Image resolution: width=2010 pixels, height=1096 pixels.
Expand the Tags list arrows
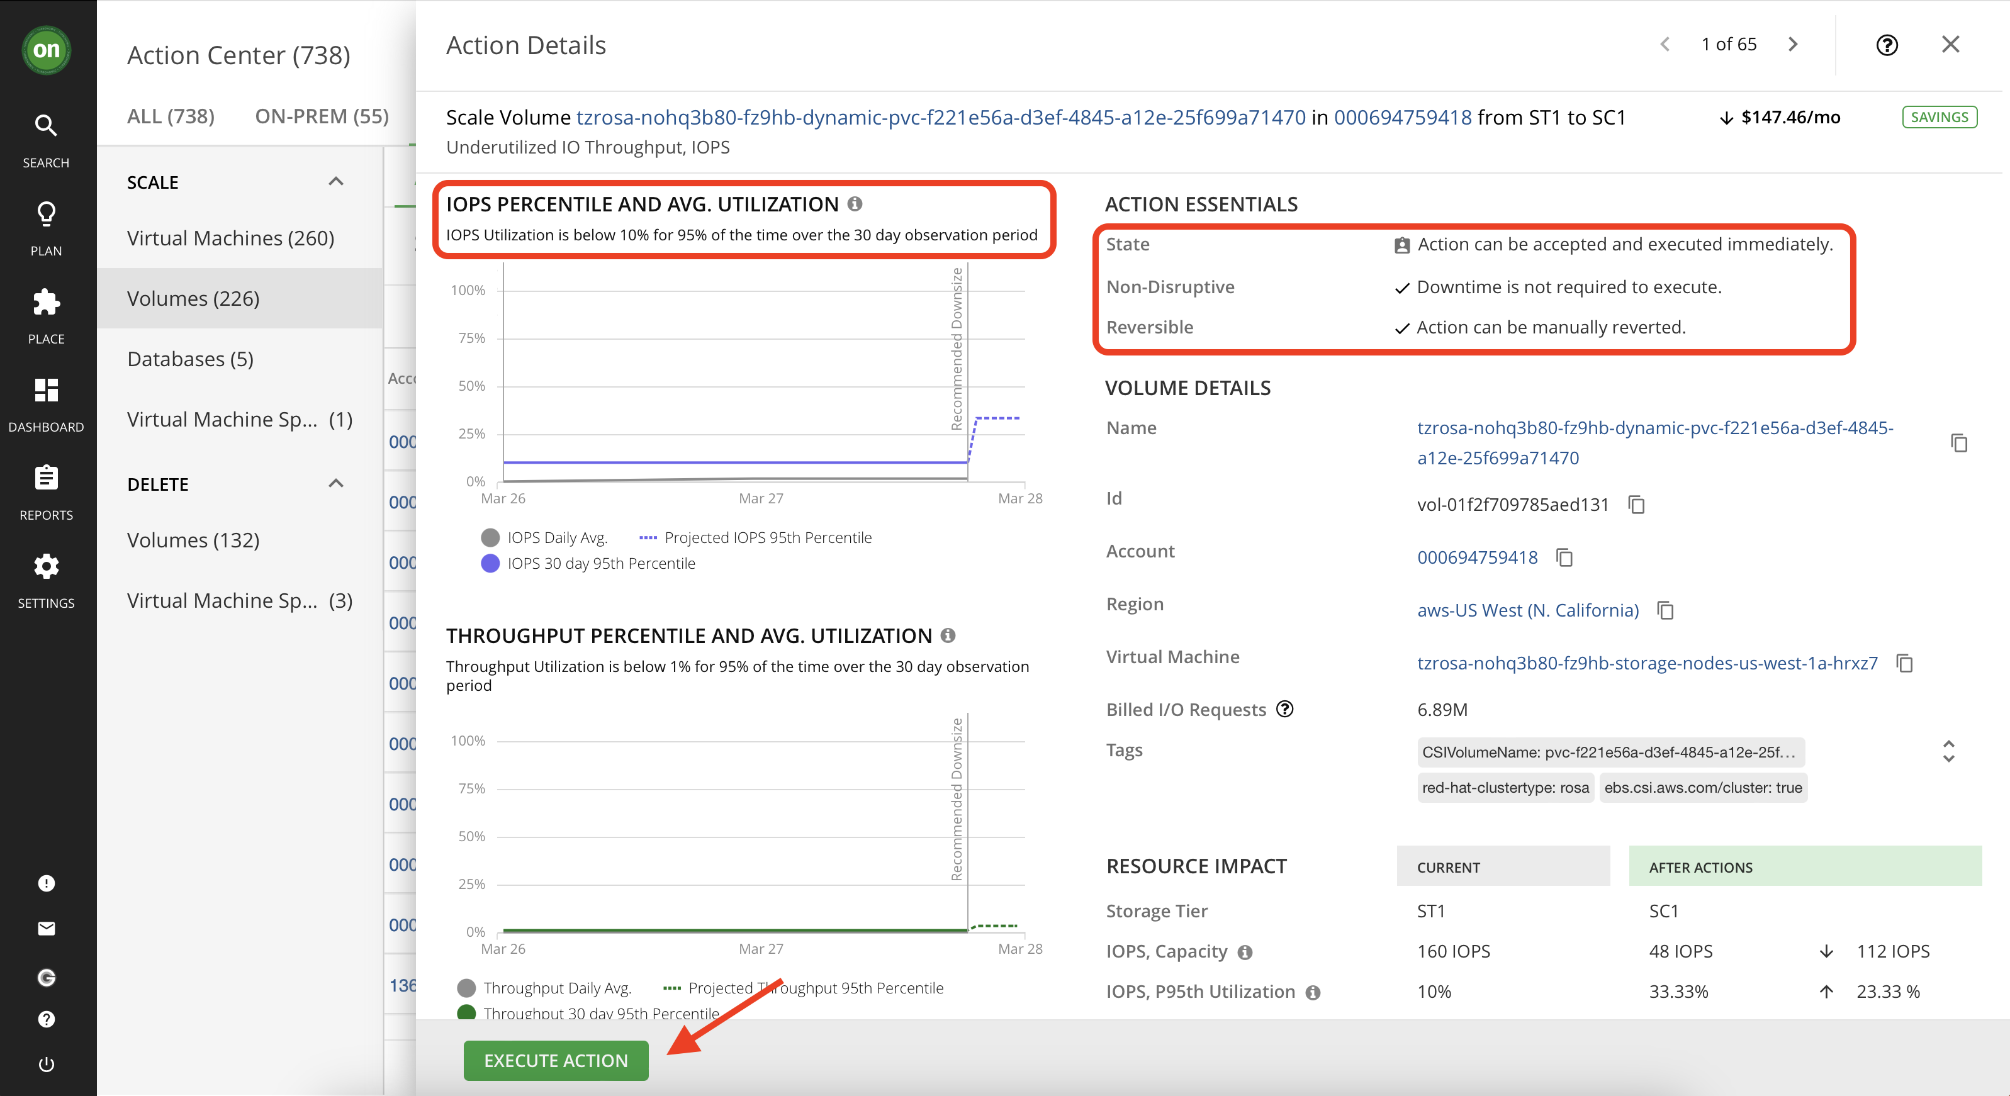[1948, 751]
